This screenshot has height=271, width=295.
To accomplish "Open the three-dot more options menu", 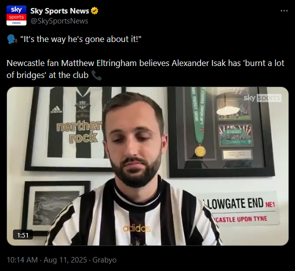I will [284, 10].
